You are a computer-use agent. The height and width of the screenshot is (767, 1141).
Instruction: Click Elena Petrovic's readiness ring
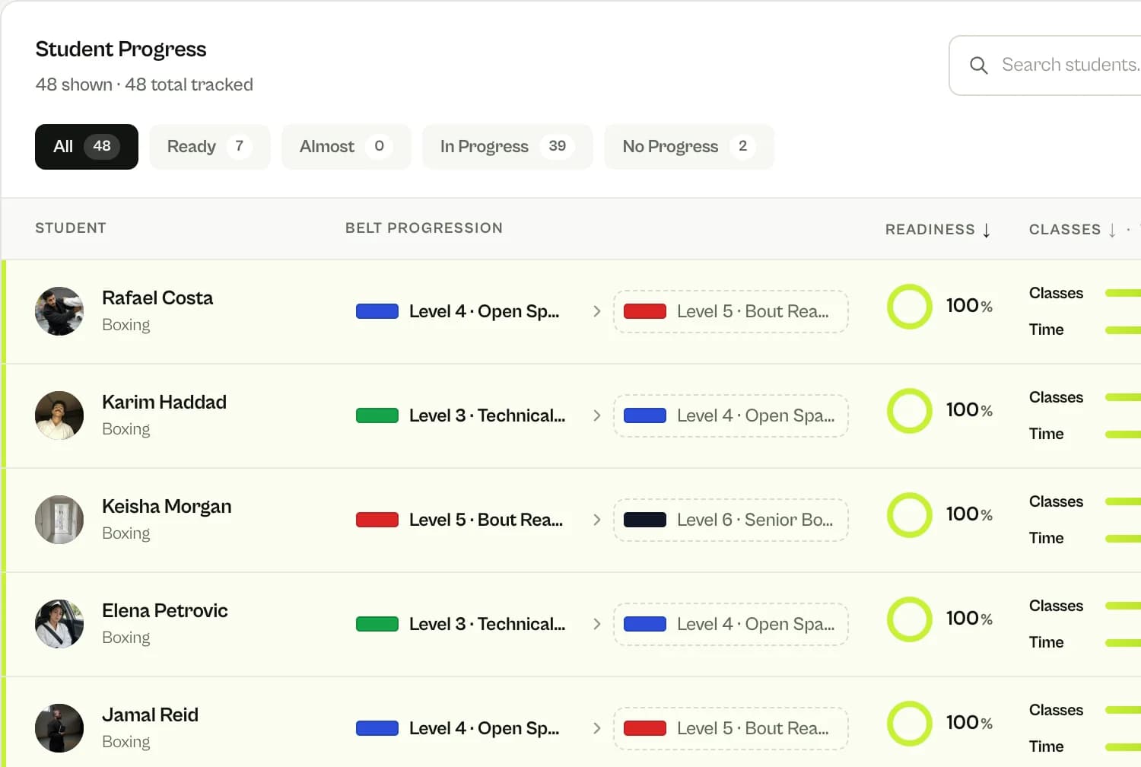(x=910, y=619)
